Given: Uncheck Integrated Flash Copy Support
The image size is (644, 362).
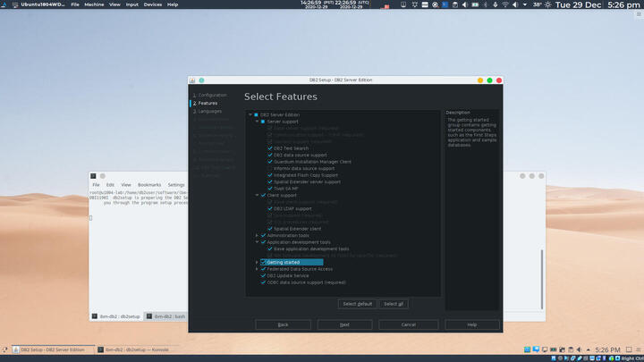Looking at the screenshot, I should point(270,175).
